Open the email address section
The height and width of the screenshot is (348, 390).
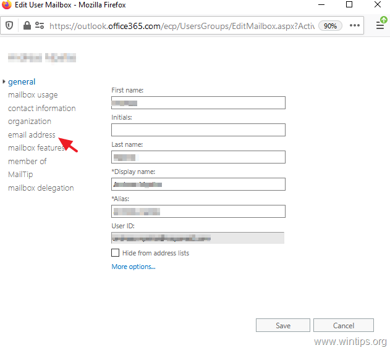[32, 135]
